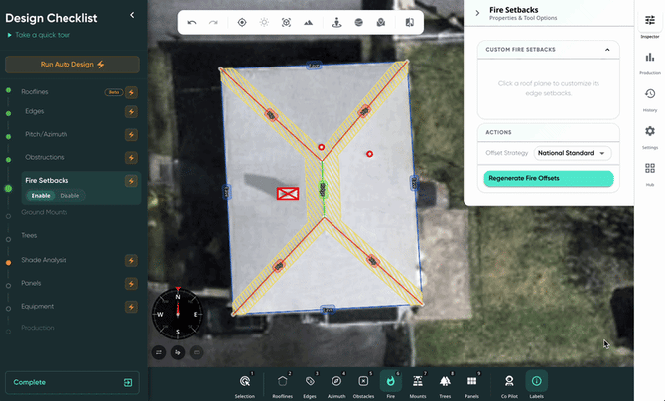Open the Offset Strategy dropdown

[572, 153]
